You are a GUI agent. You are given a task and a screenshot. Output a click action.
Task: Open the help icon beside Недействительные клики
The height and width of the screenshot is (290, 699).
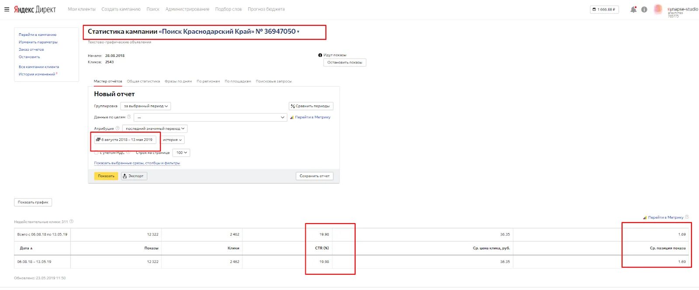point(72,221)
